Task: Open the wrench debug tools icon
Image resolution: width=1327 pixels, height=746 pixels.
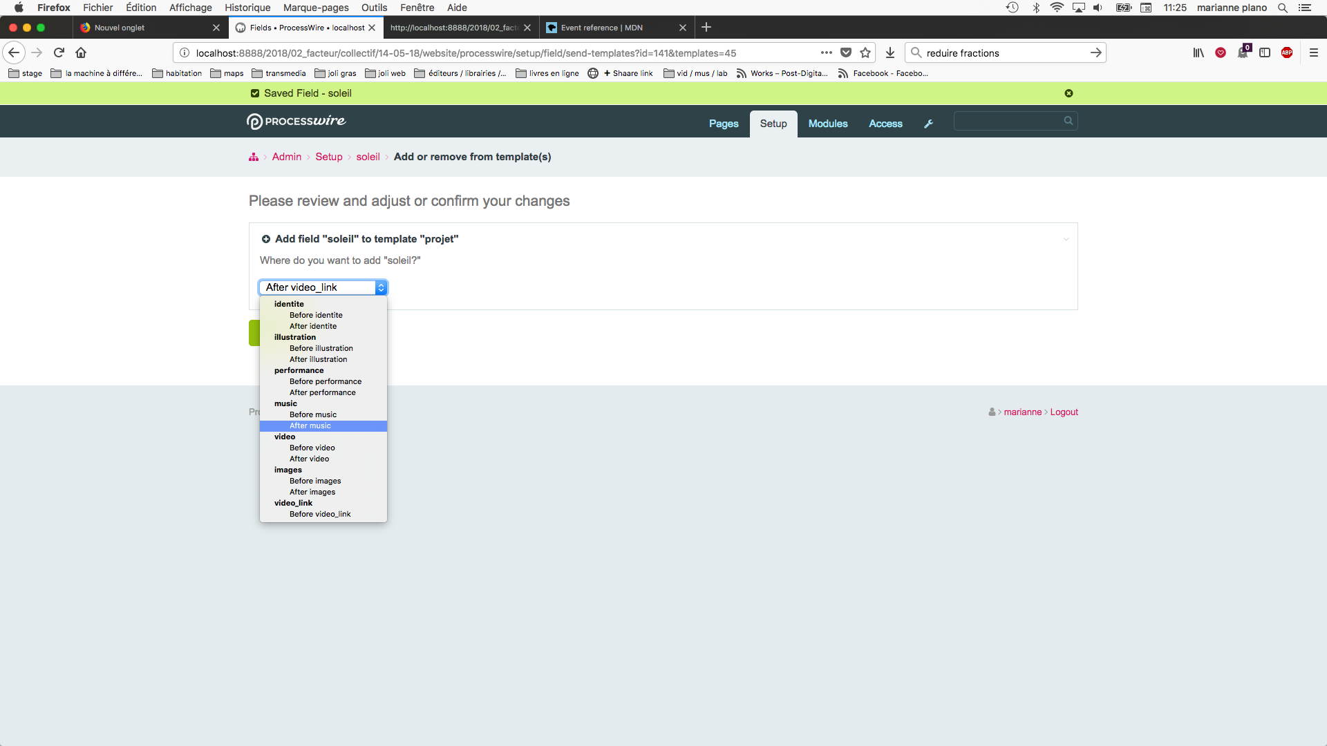Action: point(928,124)
